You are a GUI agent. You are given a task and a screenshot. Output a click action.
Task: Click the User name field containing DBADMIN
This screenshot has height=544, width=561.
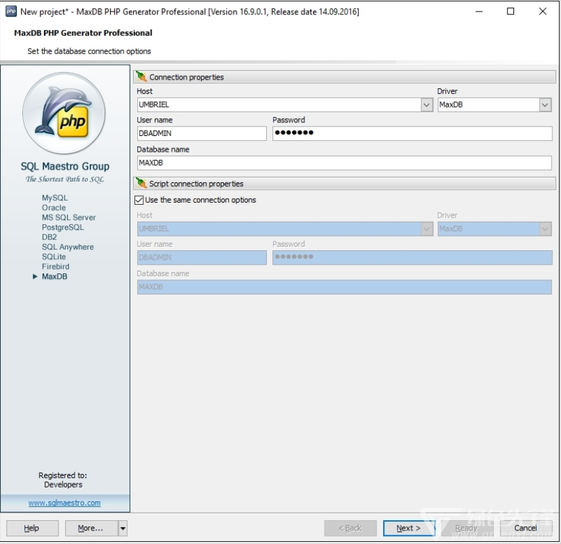[x=202, y=133]
